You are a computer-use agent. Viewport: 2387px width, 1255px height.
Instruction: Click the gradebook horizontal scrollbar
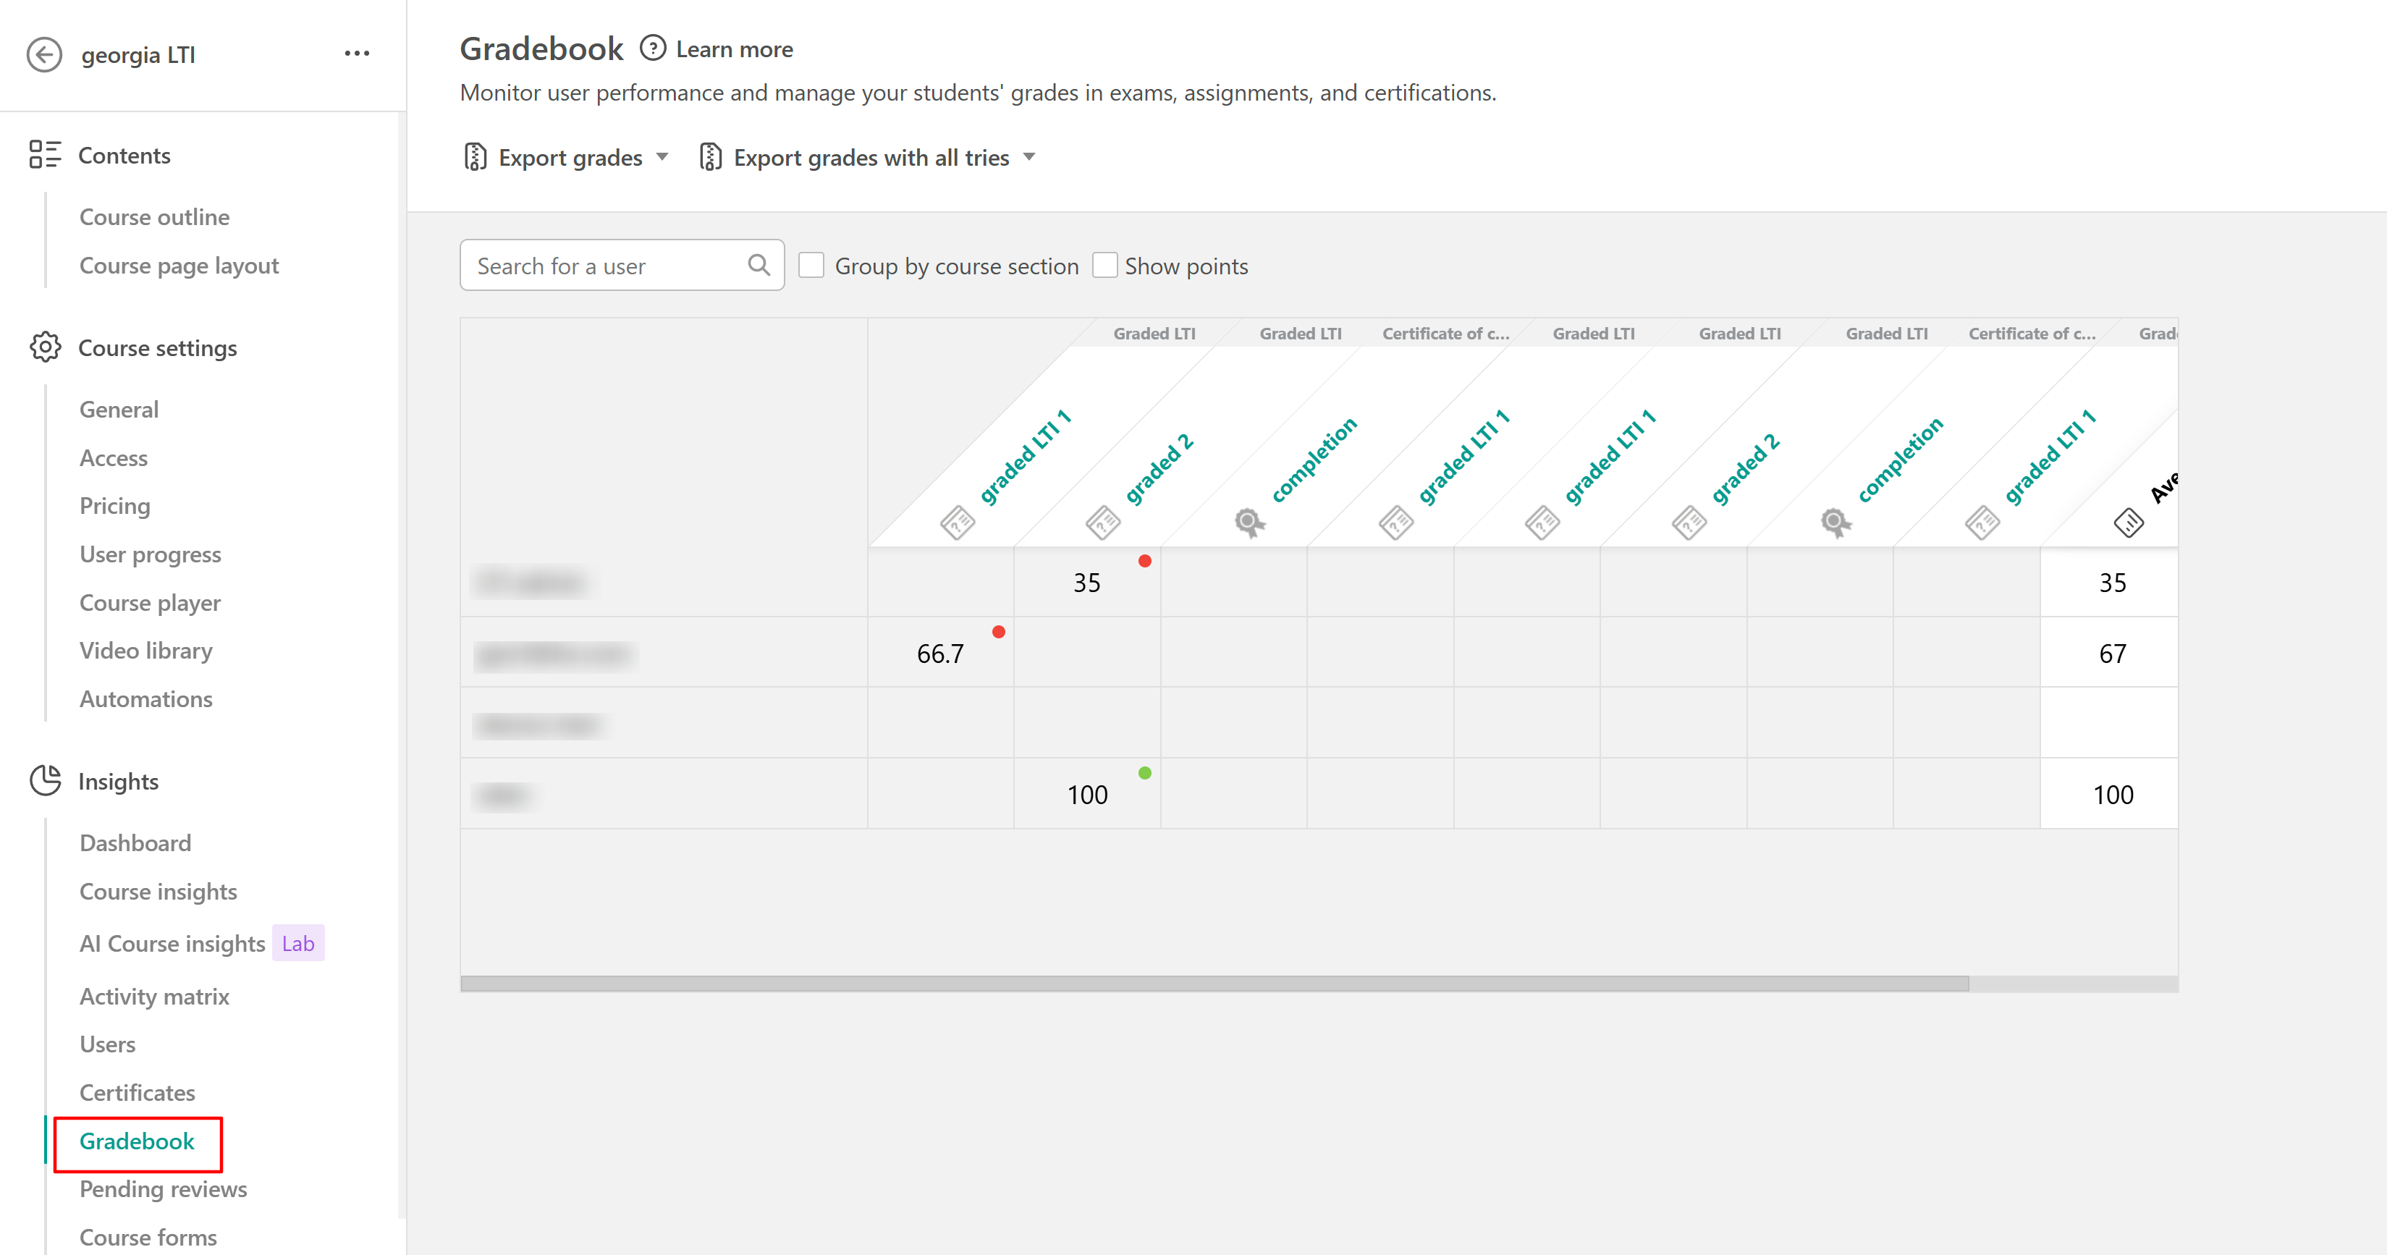[x=1214, y=984]
